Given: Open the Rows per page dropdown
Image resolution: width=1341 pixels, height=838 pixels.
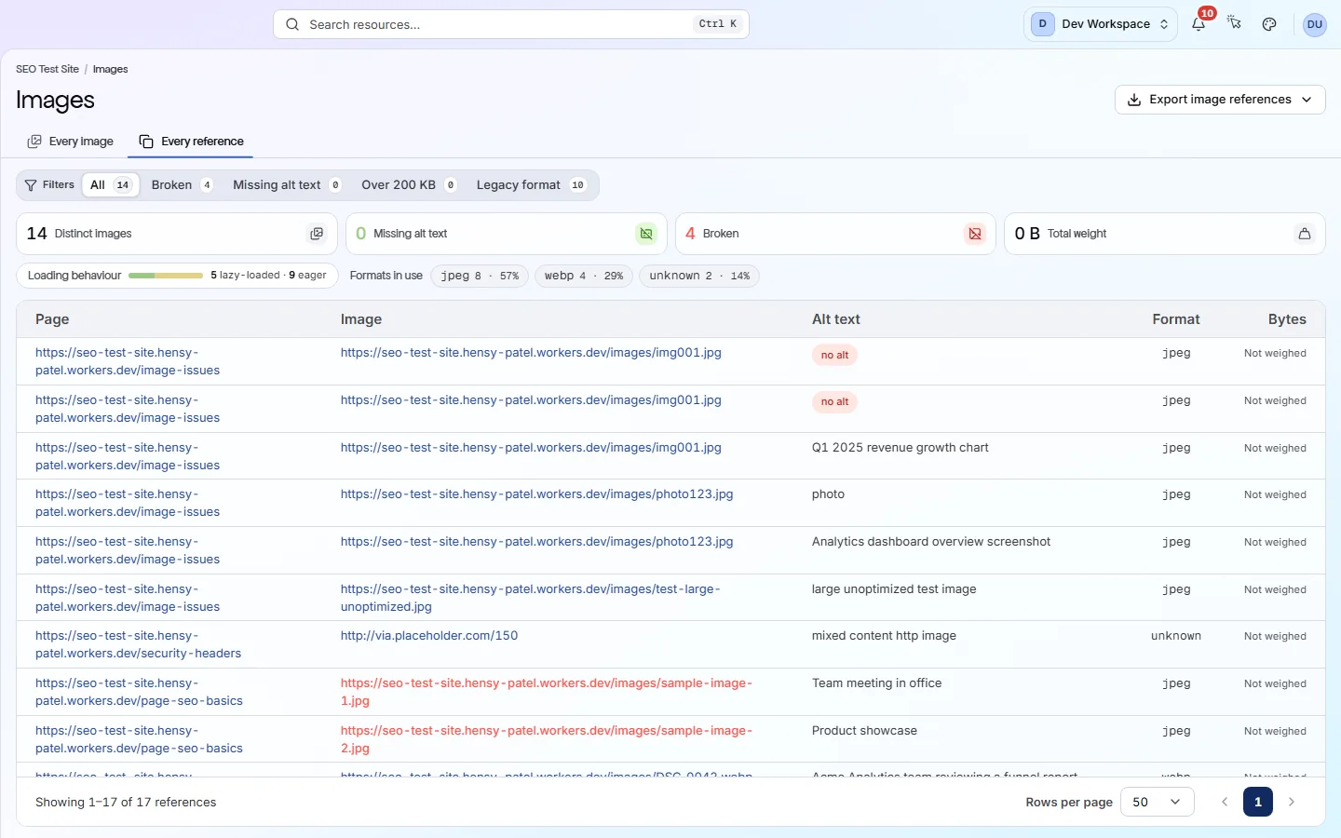Looking at the screenshot, I should pyautogui.click(x=1157, y=802).
